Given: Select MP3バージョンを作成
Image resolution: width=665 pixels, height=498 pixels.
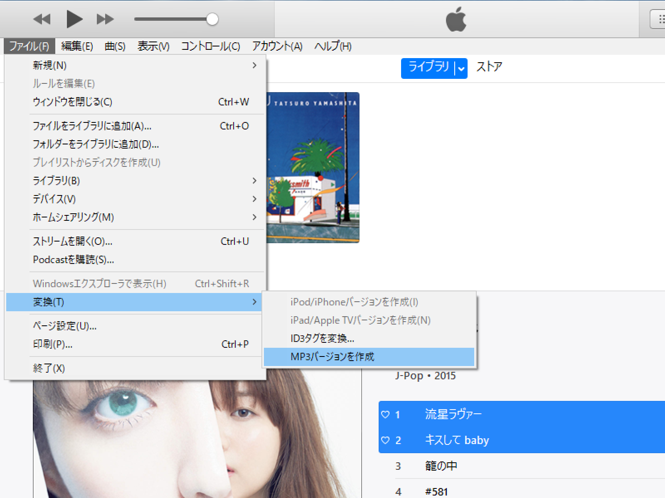Looking at the screenshot, I should click(369, 356).
